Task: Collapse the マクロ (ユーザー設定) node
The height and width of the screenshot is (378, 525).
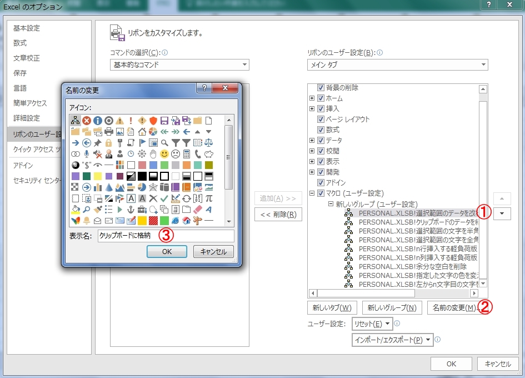Action: click(312, 193)
